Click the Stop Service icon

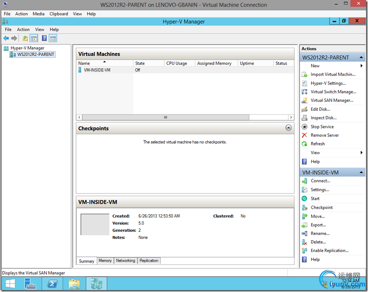304,127
